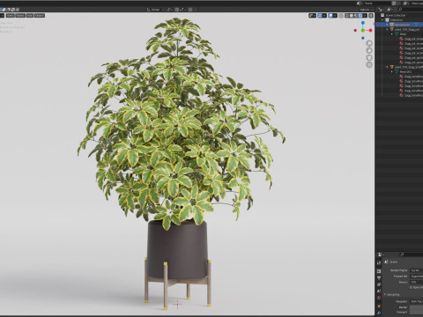Switch to wireframe viewport shading

(x=347, y=16)
